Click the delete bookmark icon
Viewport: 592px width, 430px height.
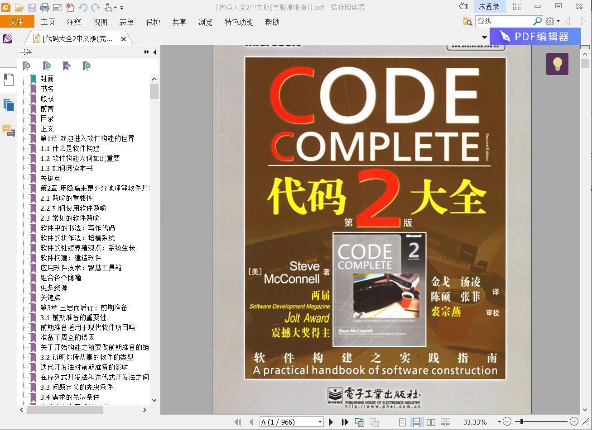pos(27,66)
